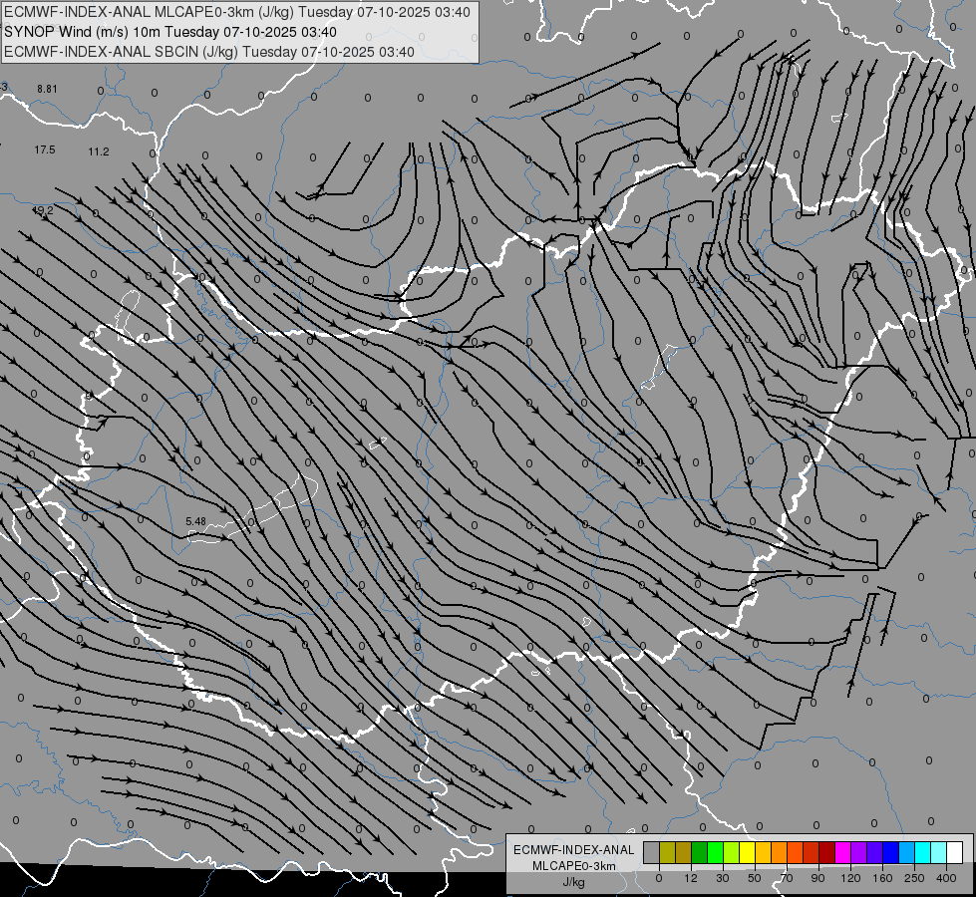Screen dimensions: 976x897
Task: Select the dark red legend swatch
Action: pyautogui.click(x=826, y=853)
